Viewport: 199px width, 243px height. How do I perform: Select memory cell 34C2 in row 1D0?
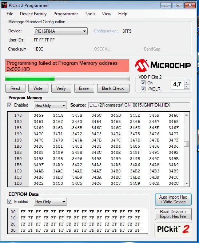(x=39, y=184)
